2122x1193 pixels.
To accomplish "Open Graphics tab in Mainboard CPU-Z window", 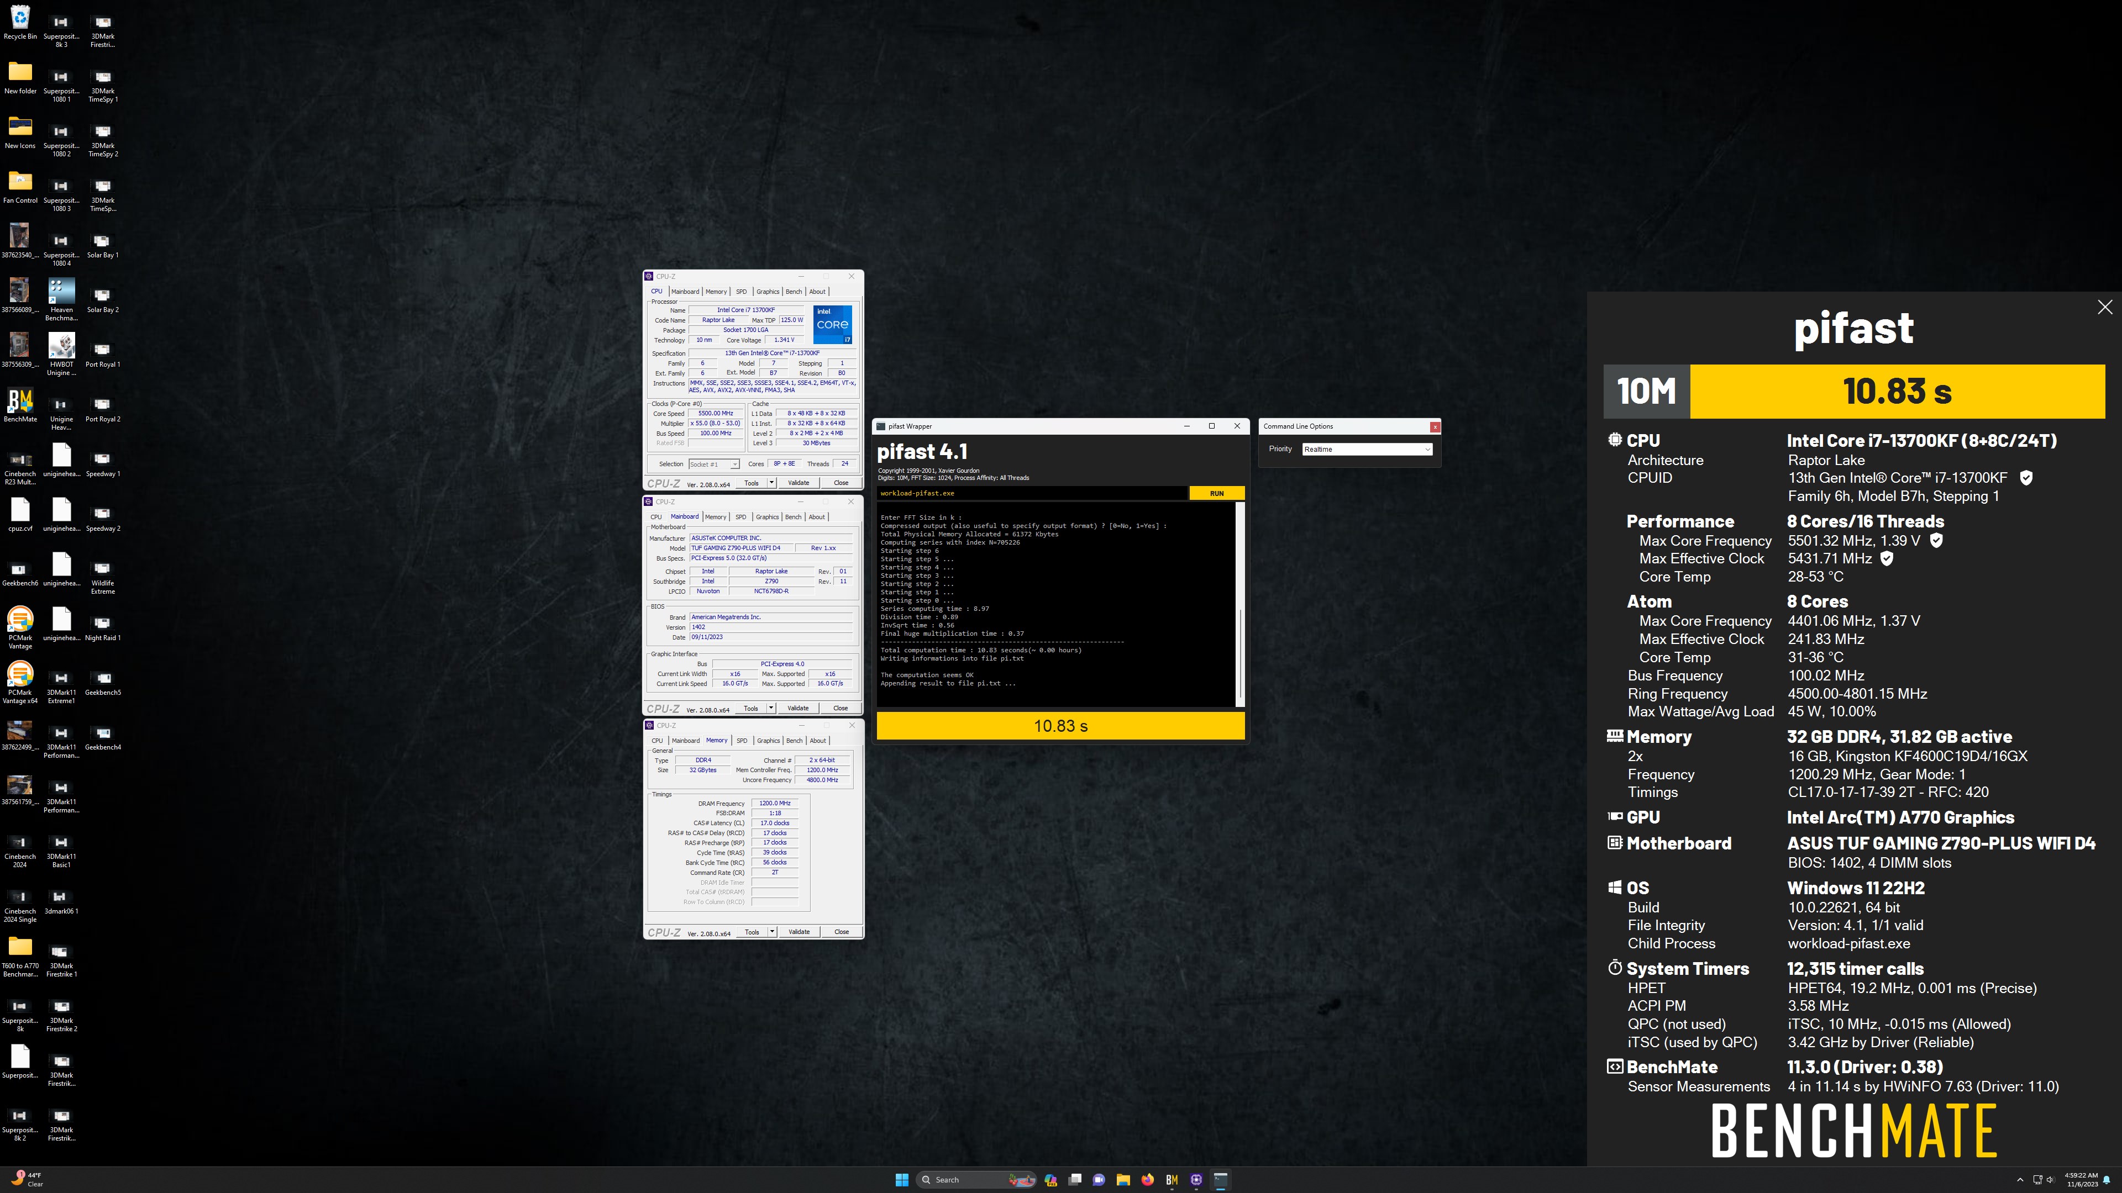I will tap(767, 517).
